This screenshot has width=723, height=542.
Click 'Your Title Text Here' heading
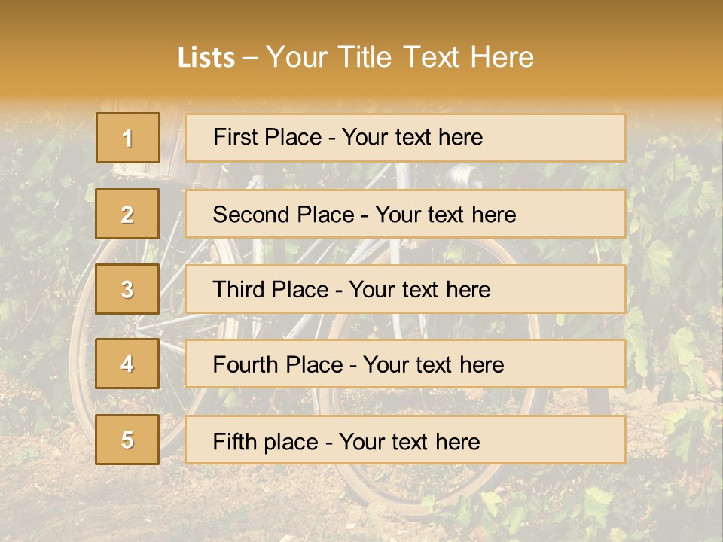[400, 57]
